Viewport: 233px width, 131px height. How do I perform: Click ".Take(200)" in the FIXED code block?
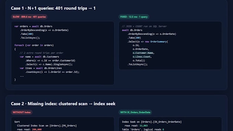coord(134,38)
